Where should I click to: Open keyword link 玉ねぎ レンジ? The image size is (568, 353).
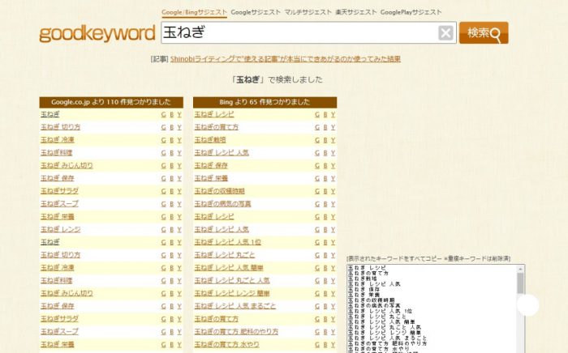(61, 229)
